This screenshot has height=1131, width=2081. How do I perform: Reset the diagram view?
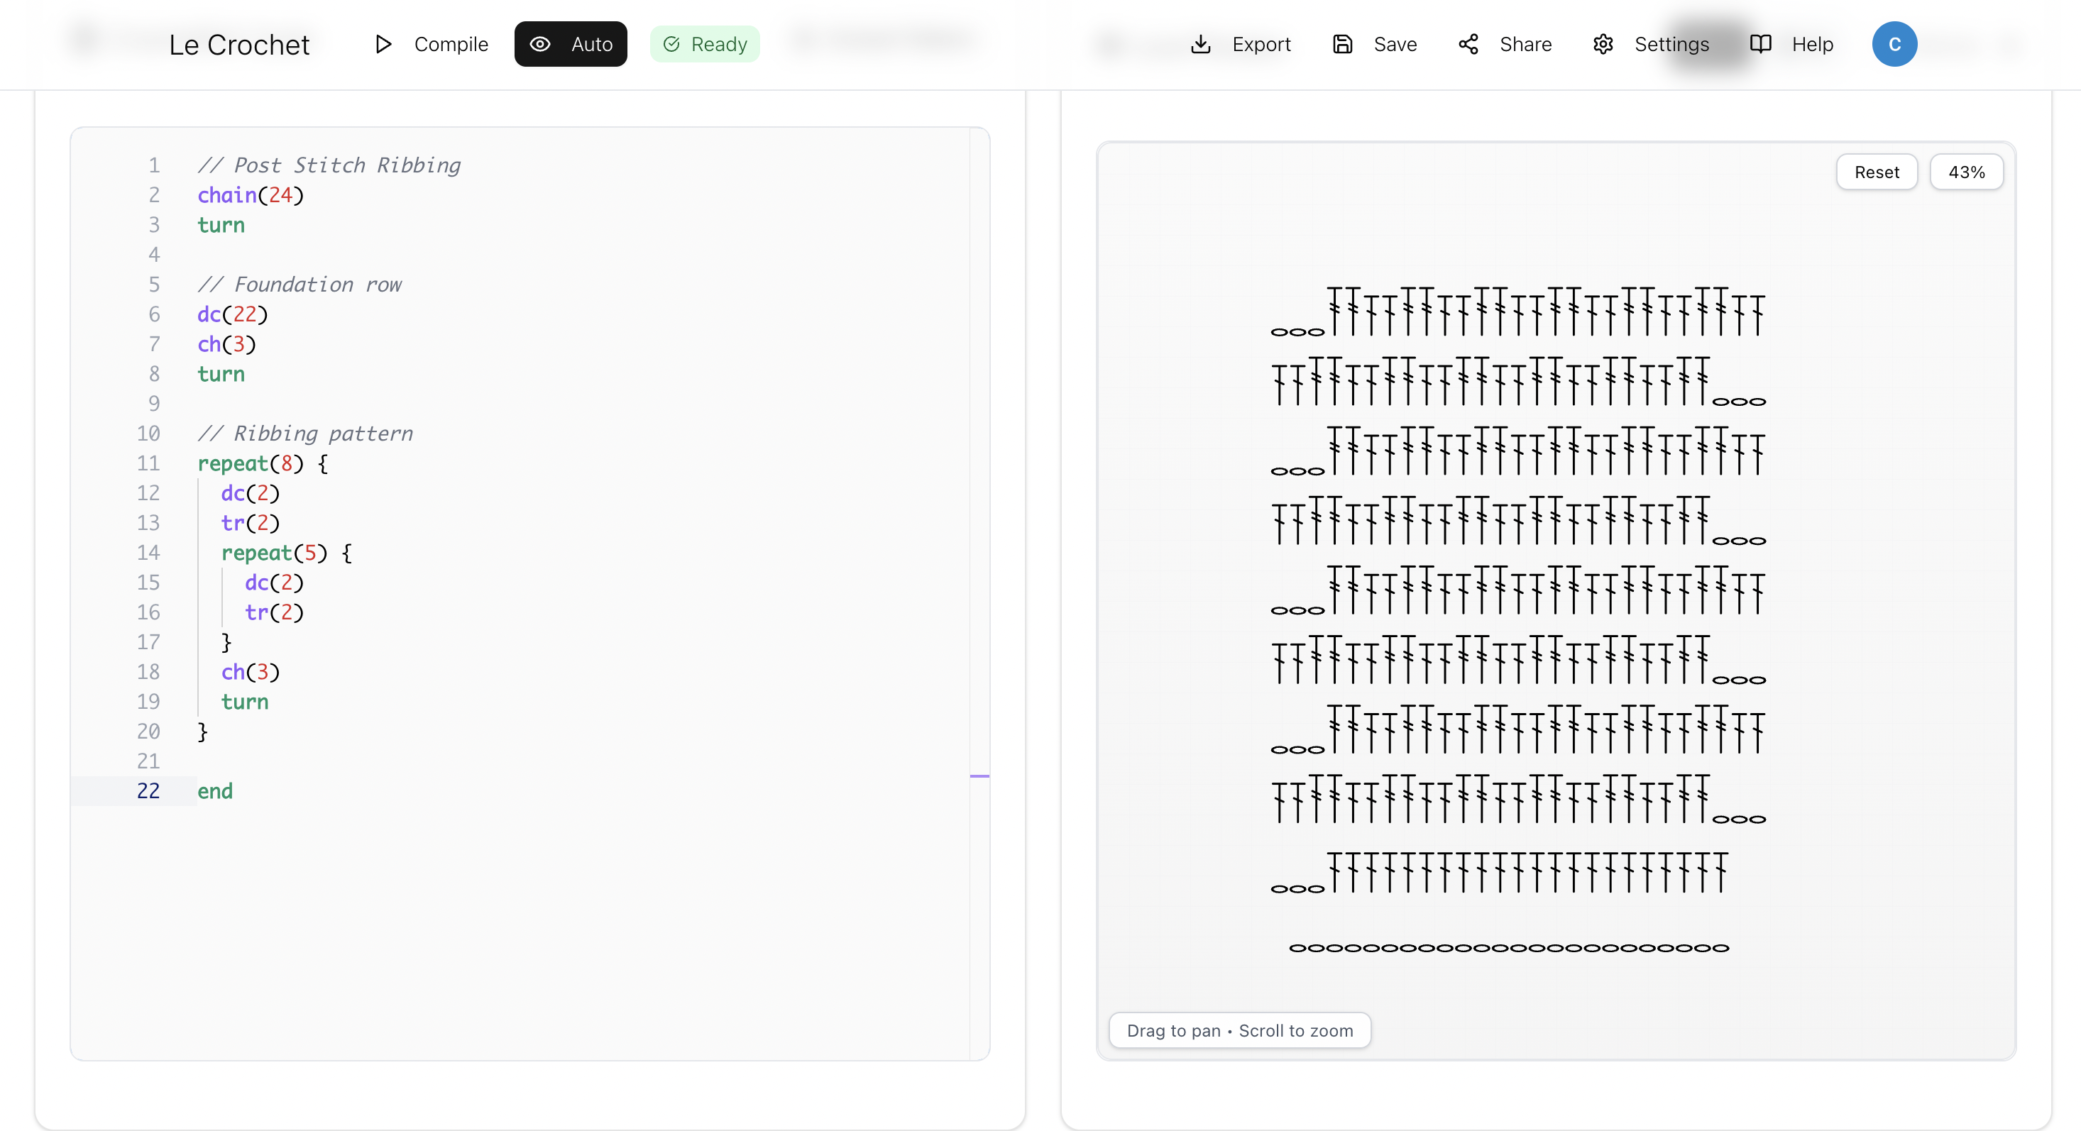tap(1876, 172)
